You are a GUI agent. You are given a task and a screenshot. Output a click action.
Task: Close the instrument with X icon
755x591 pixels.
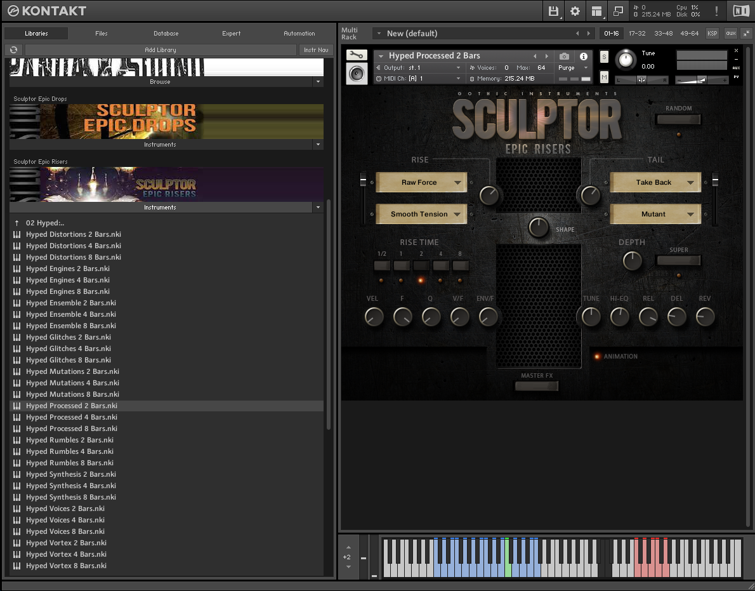[736, 51]
